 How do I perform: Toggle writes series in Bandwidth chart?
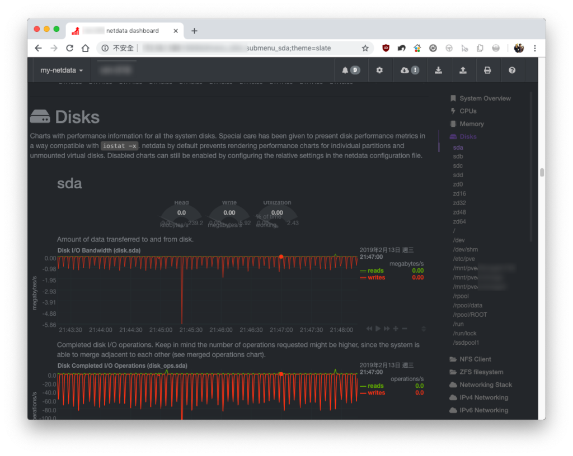click(x=376, y=278)
